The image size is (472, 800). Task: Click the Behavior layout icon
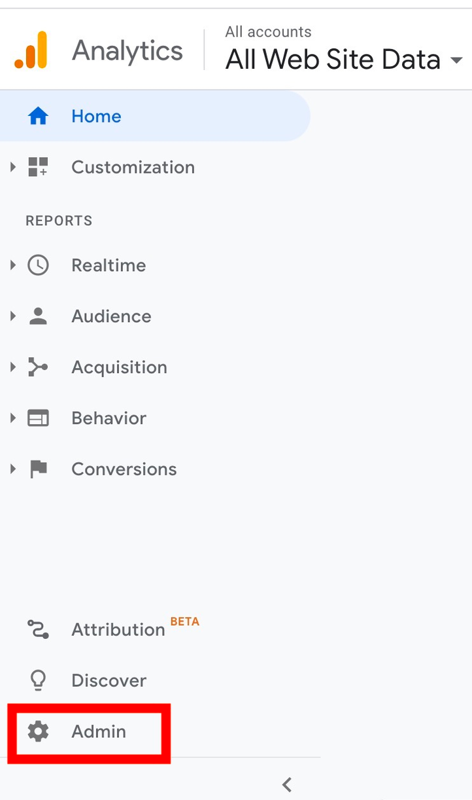tap(38, 418)
